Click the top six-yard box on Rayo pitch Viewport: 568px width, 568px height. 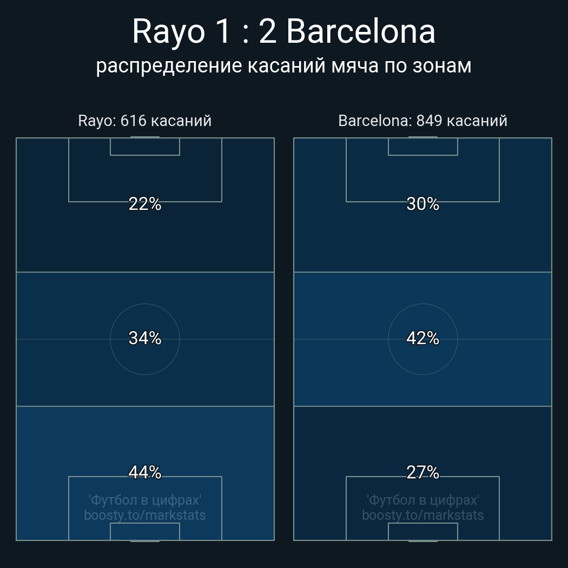pos(145,147)
